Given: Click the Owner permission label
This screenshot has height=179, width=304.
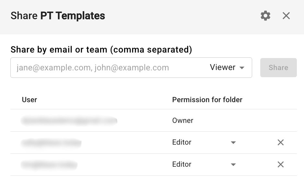Looking at the screenshot, I should pyautogui.click(x=183, y=121).
